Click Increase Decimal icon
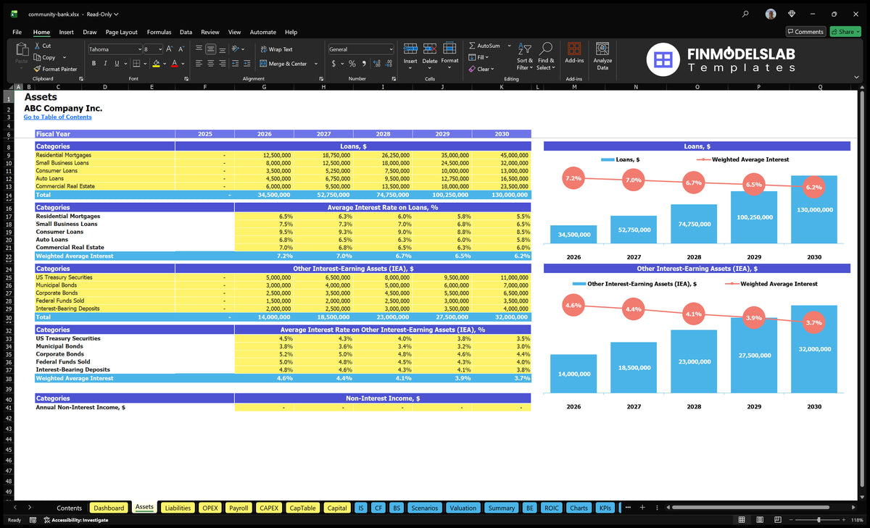The height and width of the screenshot is (528, 870). [x=376, y=64]
